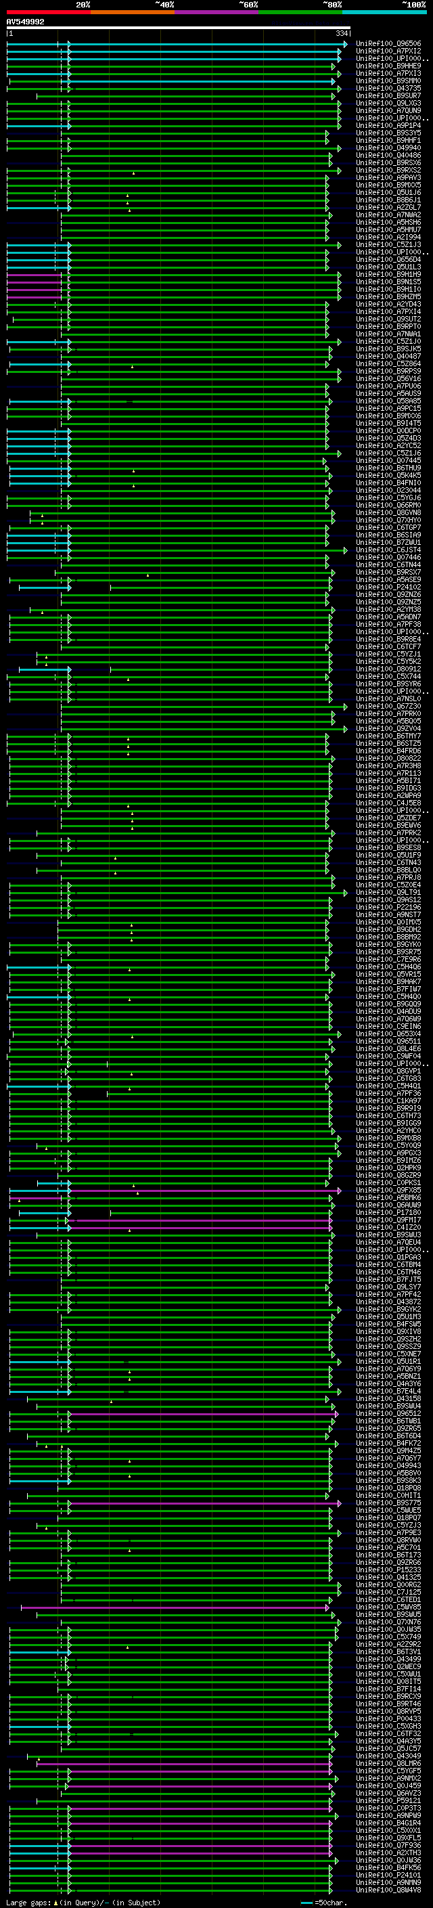Click the hit label UniRef100_Q43735
The height and width of the screenshot is (1908, 433).
pyautogui.click(x=388, y=88)
